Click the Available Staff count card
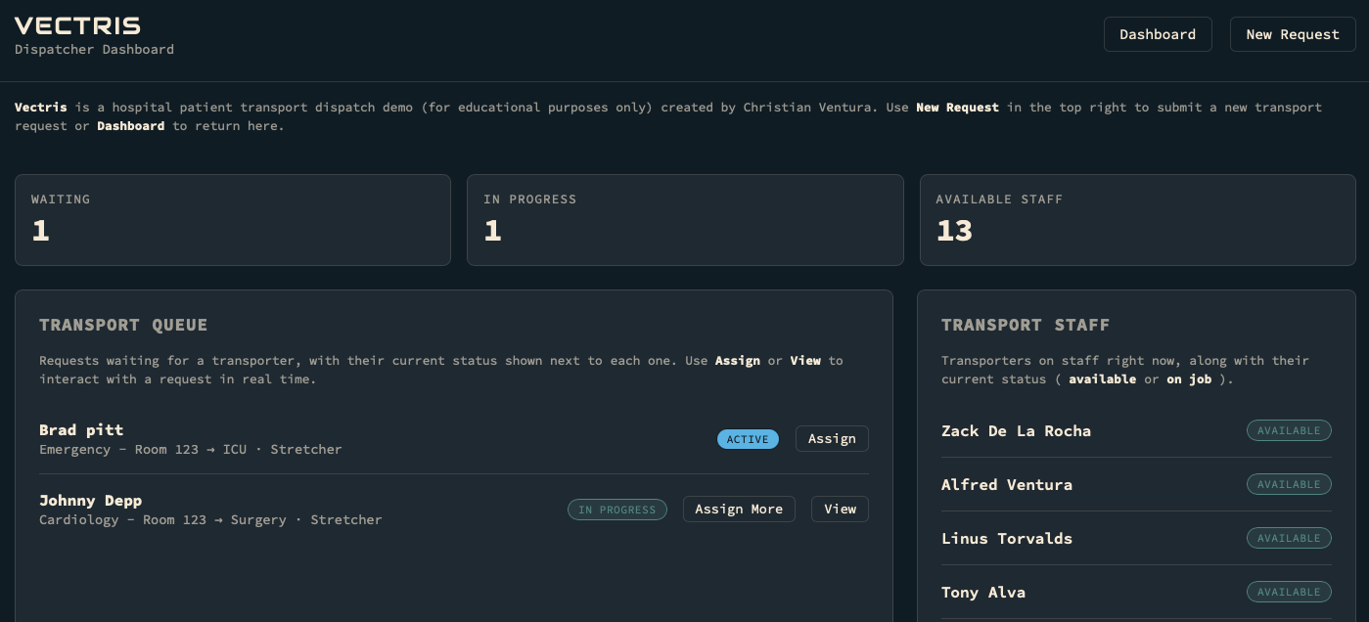1369x622 pixels. pyautogui.click(x=1137, y=220)
